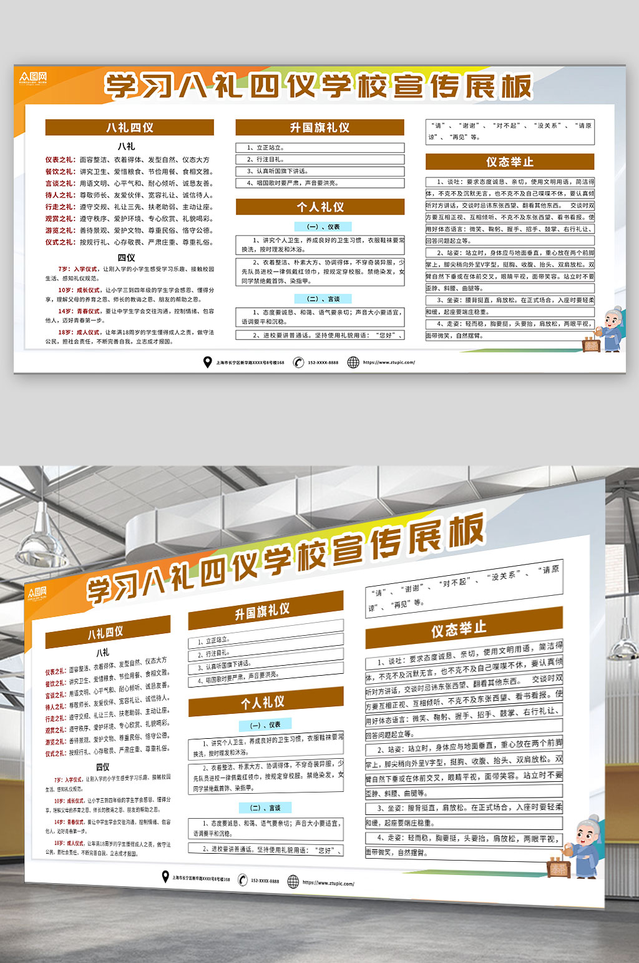The image size is (639, 963).
Task: Select the 仪态举止 brown header on the upper poster
Action: [510, 162]
